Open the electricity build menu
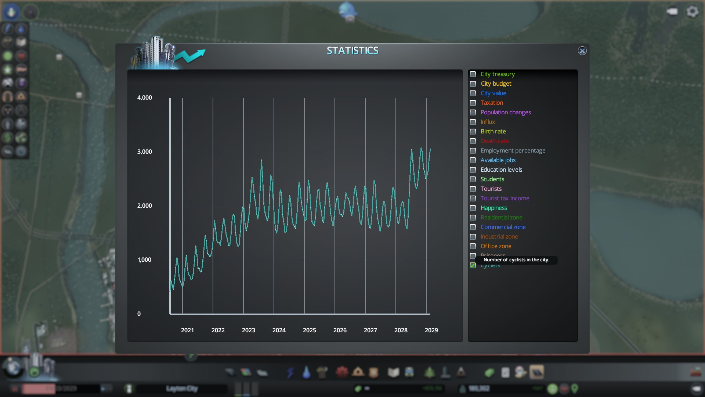 pos(290,372)
